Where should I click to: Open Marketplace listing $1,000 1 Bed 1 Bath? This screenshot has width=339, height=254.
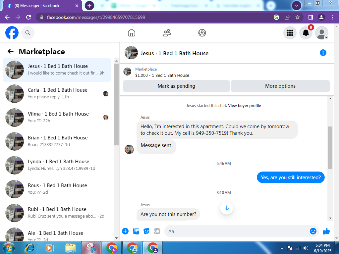click(162, 76)
